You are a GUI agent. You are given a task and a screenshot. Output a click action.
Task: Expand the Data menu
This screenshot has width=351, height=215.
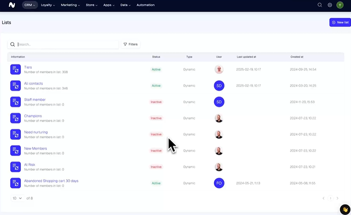click(126, 5)
